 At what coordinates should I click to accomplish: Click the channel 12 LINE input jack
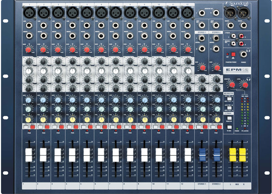click(187, 25)
